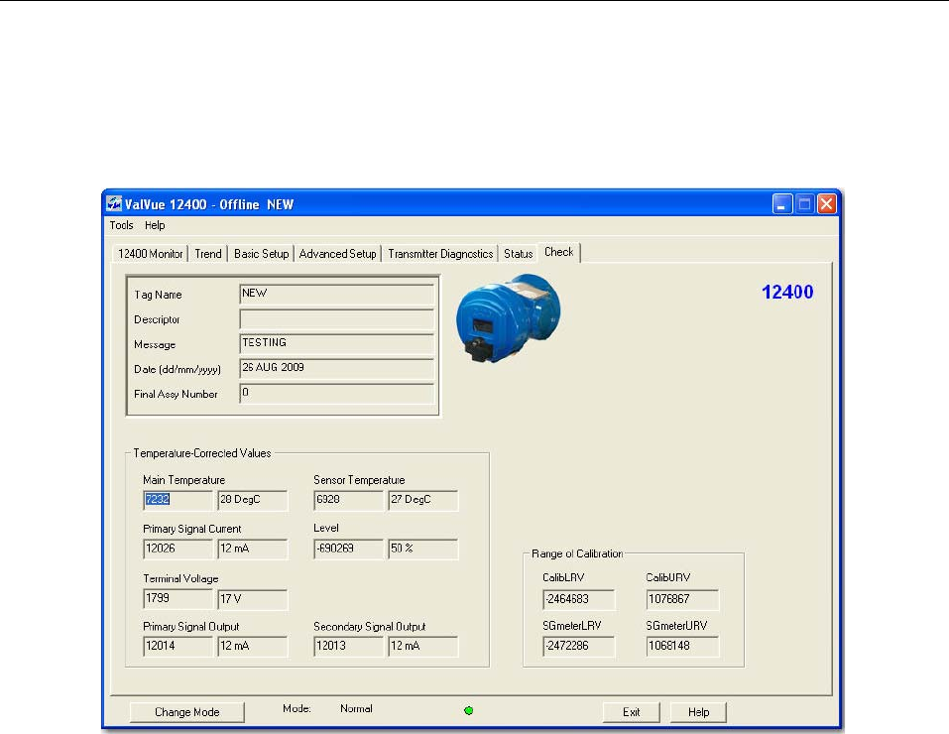Click Level raw value -690269
Screen dimensions: 949x734
pyautogui.click(x=349, y=550)
